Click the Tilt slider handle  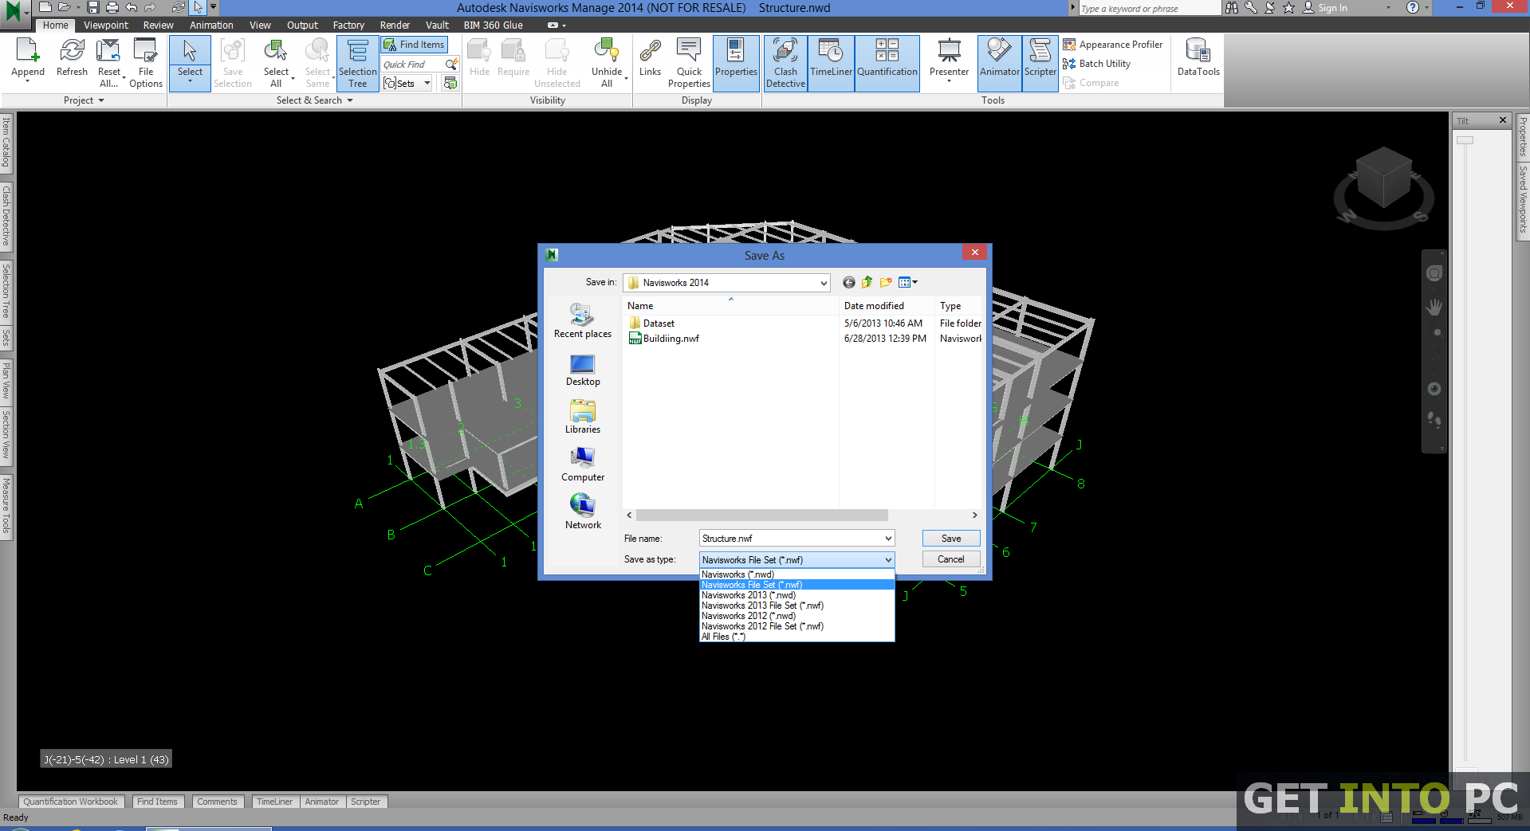point(1465,140)
